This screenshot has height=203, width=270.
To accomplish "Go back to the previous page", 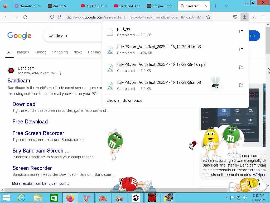I will pyautogui.click(x=6, y=17).
